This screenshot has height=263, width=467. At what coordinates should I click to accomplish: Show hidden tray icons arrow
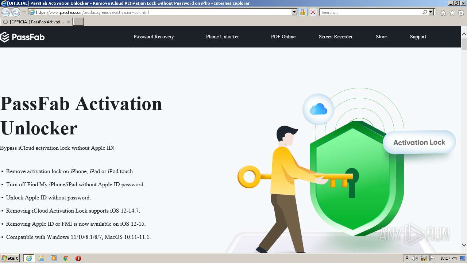(x=407, y=258)
